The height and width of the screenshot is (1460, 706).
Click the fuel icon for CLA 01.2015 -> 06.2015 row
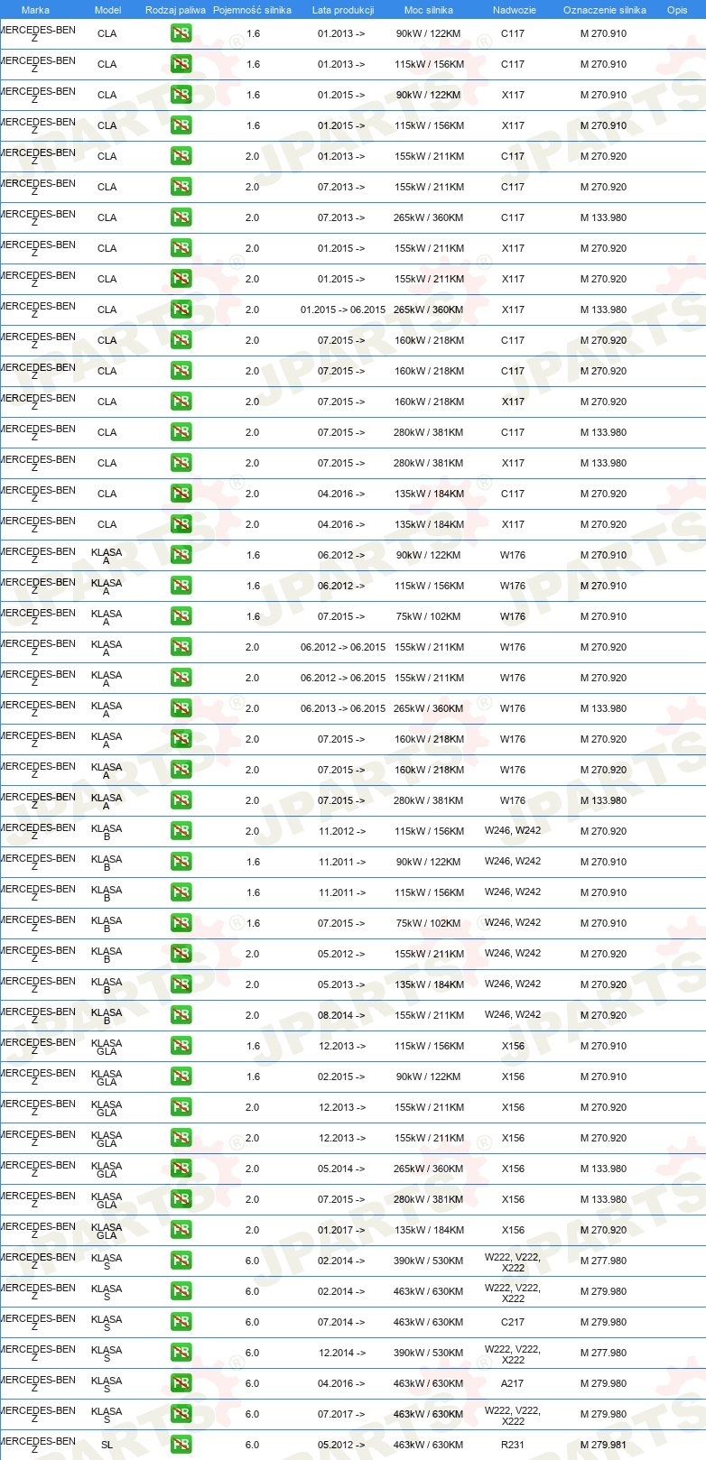tap(181, 310)
